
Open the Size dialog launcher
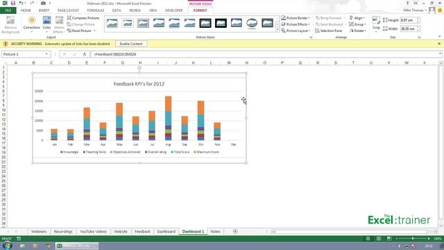coord(419,37)
